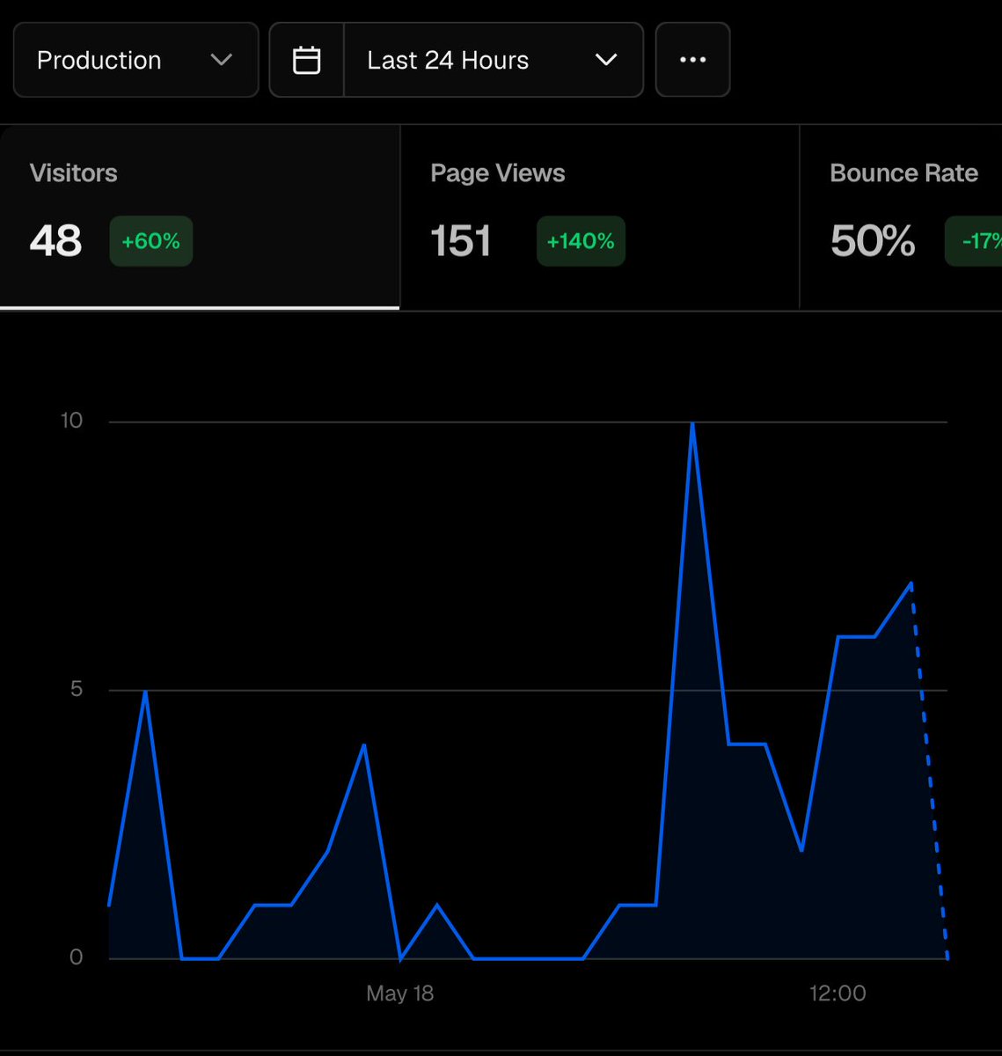This screenshot has height=1056, width=1002.
Task: Click the 12:00 axis label
Action: 837,994
